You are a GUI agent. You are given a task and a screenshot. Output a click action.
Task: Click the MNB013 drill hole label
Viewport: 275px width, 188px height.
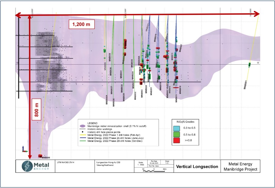point(172,56)
